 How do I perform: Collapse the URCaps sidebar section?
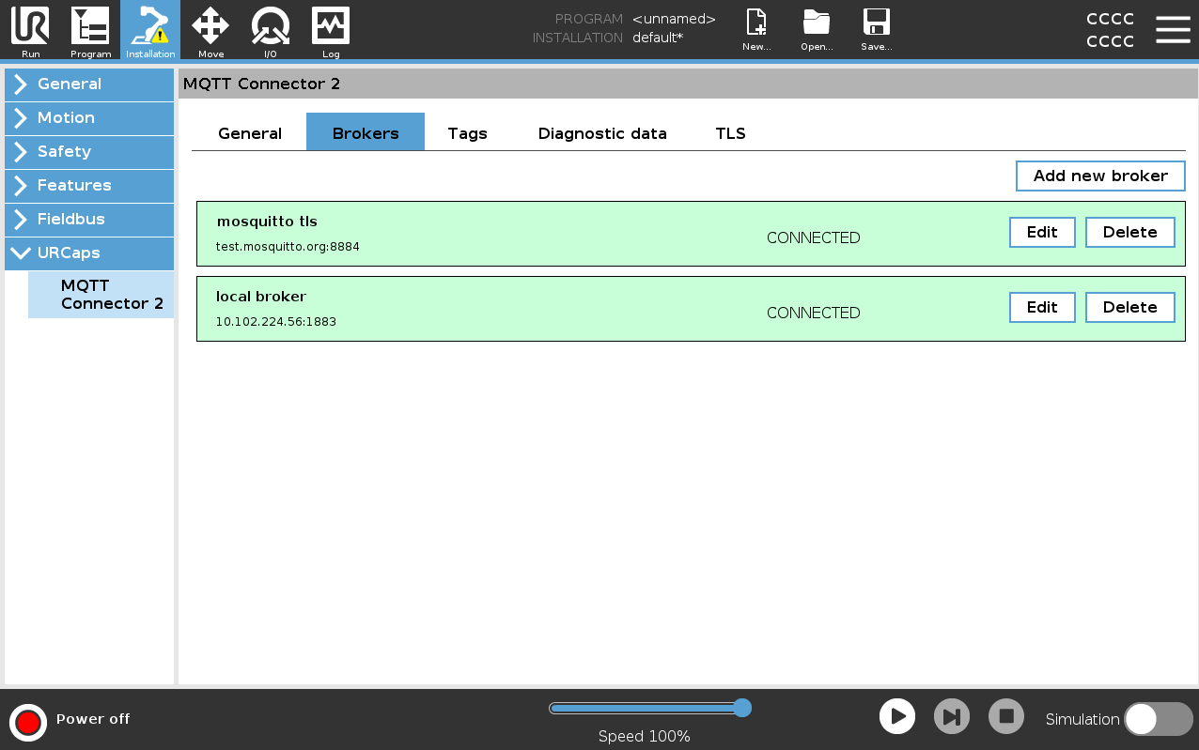89,253
